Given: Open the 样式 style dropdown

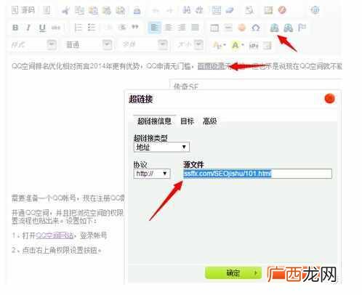Looking at the screenshot, I should tap(33, 44).
